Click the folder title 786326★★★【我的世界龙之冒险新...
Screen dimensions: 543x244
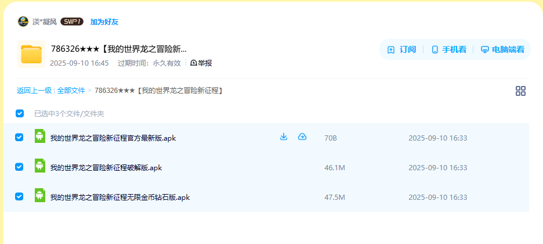pos(119,49)
